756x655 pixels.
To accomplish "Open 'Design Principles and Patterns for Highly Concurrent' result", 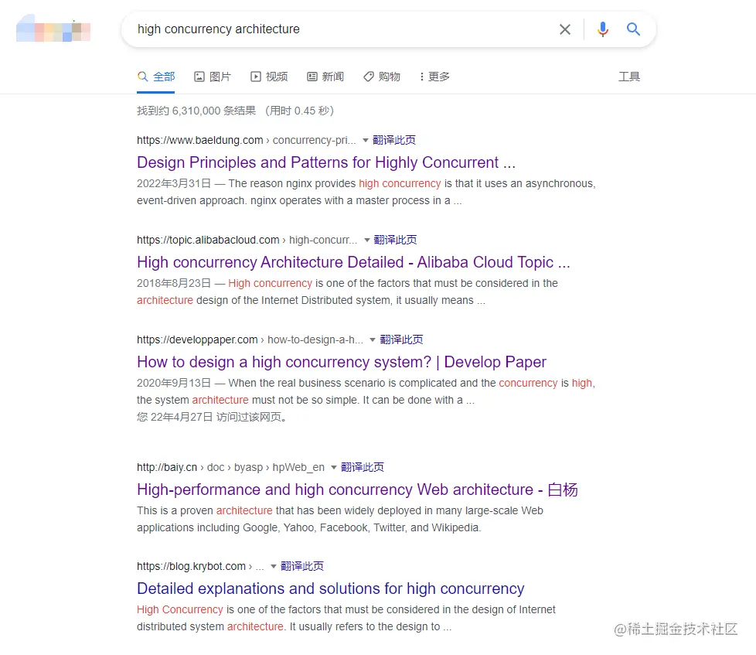I will click(x=326, y=162).
